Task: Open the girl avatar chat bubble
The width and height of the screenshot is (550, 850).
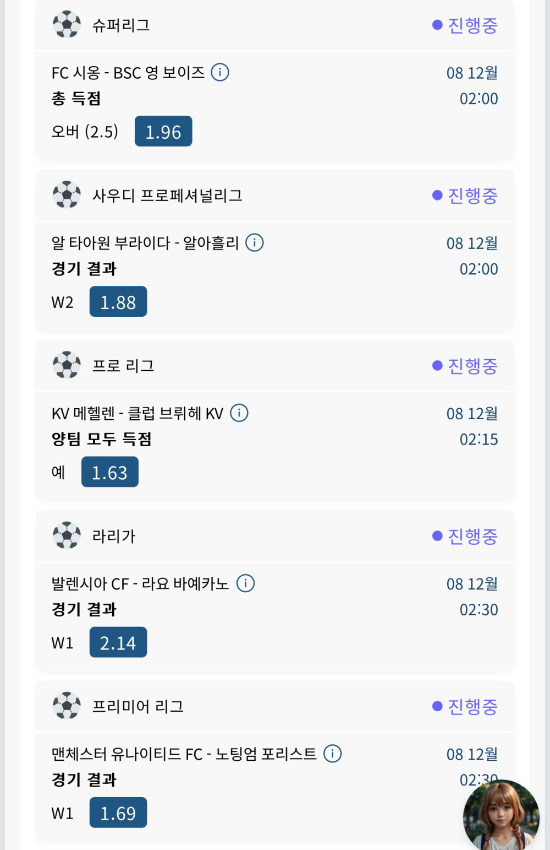Action: point(501,816)
